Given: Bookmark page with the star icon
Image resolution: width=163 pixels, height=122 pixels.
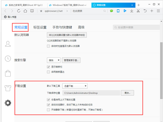Looking at the screenshot, I should click(x=41, y=11).
